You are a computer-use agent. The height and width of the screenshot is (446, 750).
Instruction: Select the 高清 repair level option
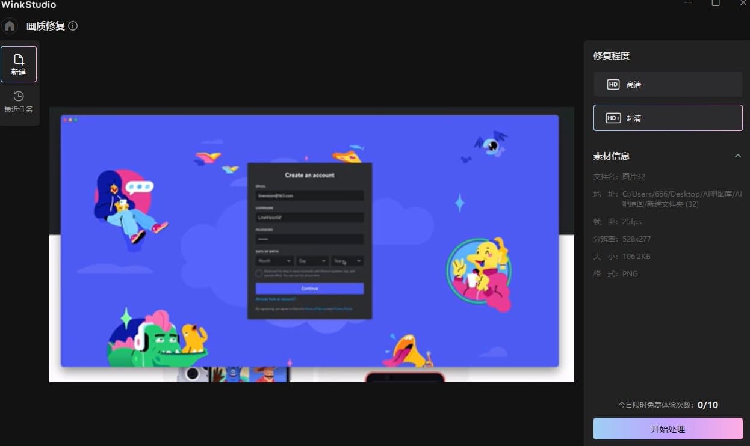pyautogui.click(x=668, y=85)
